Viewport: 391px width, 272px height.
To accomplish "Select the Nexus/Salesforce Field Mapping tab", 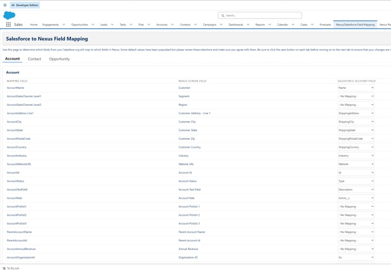I will tap(355, 25).
